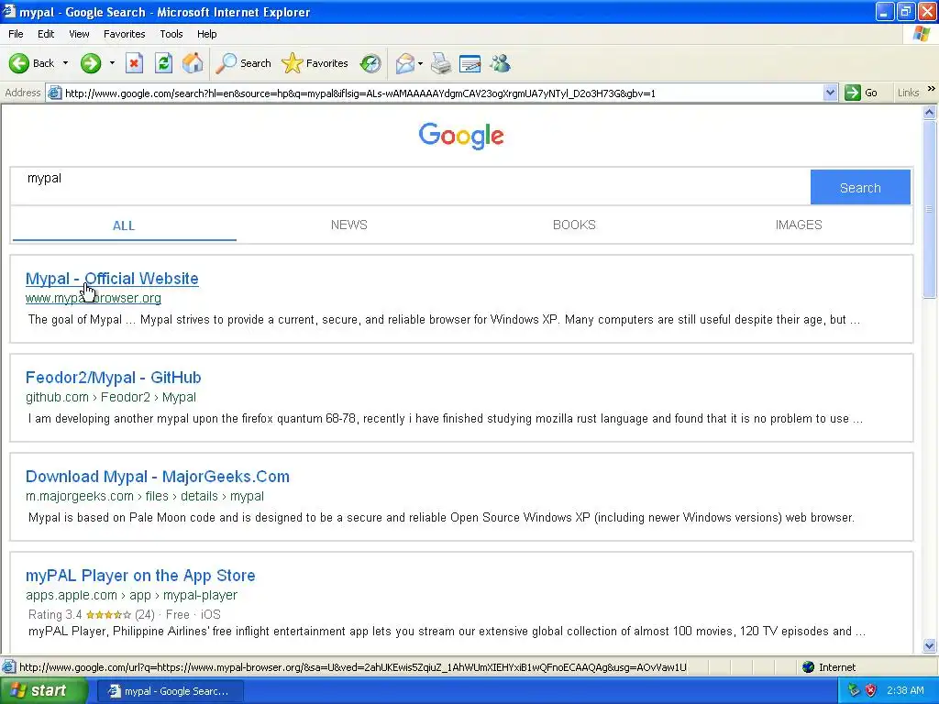Open the Help menu
Viewport: 939px width, 704px height.
click(x=206, y=34)
